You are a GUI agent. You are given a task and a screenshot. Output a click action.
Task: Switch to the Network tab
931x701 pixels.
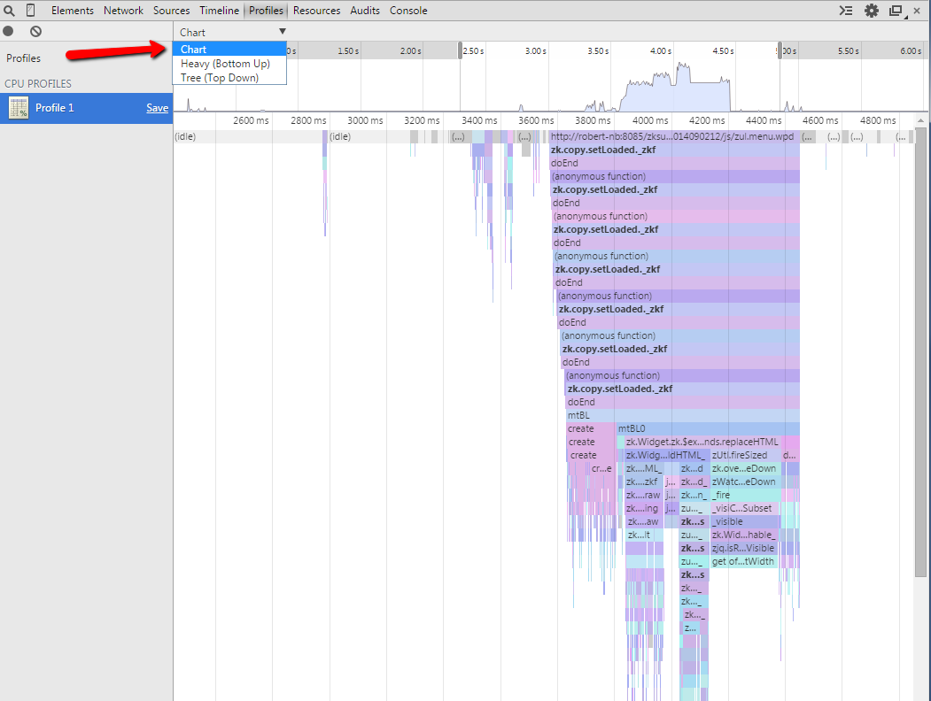tap(123, 11)
